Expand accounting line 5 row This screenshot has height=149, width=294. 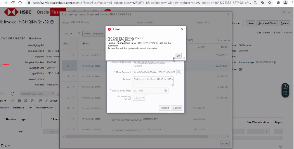73,97
